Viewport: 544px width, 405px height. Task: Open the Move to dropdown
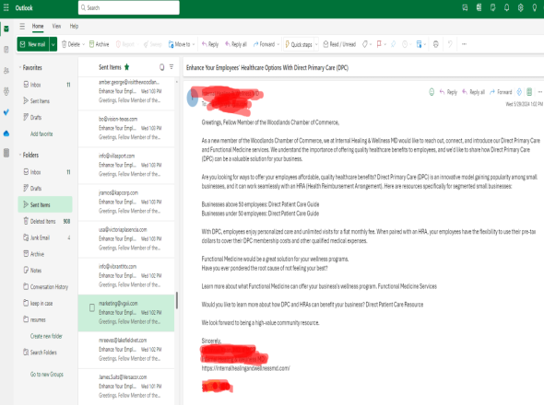[182, 44]
